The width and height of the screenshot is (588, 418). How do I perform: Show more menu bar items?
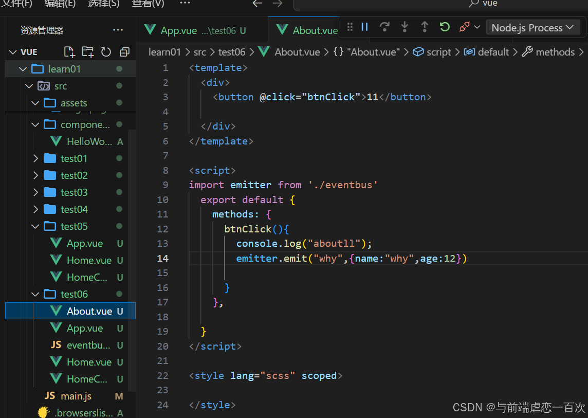tap(185, 3)
